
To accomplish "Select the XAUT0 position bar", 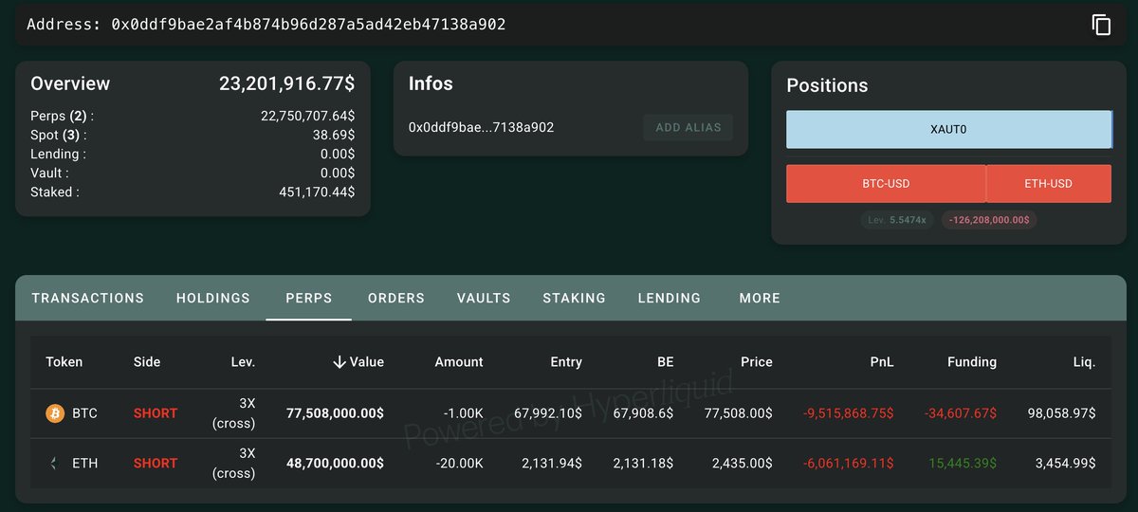I will [948, 129].
